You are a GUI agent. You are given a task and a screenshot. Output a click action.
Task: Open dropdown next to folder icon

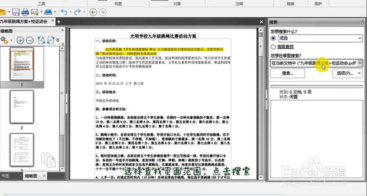9,12
